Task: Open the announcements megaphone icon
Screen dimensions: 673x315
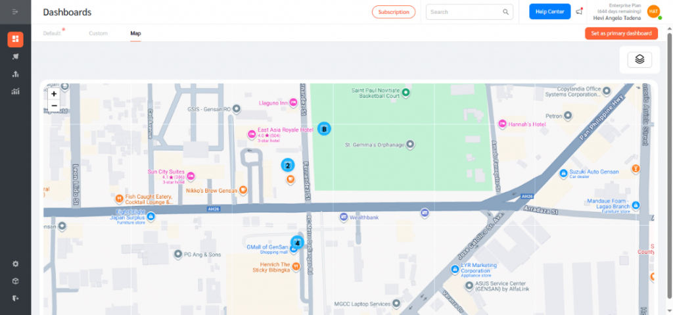Action: pyautogui.click(x=579, y=12)
